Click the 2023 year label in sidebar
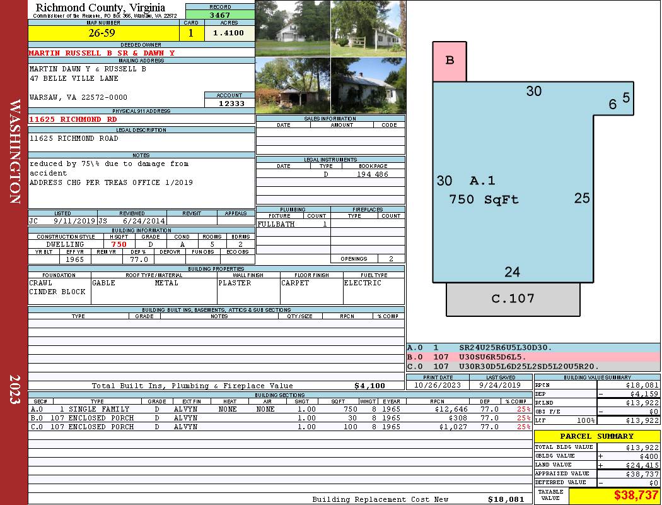The height and width of the screenshot is (505, 662). click(x=15, y=389)
